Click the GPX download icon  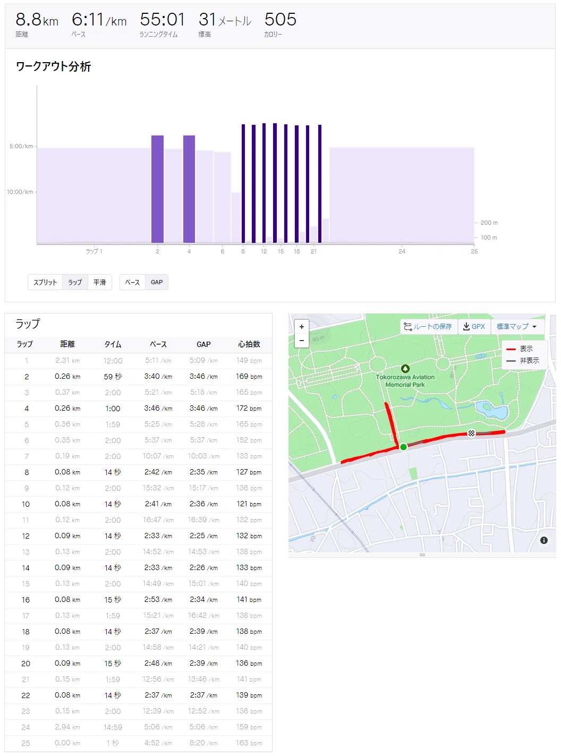pyautogui.click(x=466, y=327)
